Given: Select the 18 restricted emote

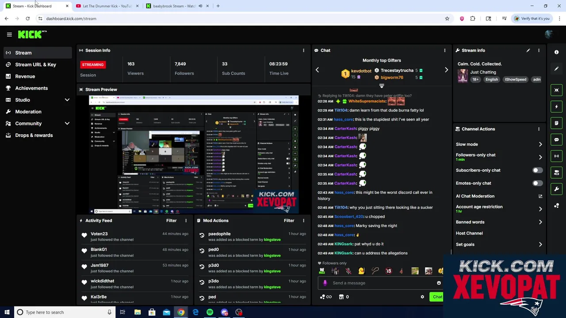Looking at the screenshot, I should (388, 271).
